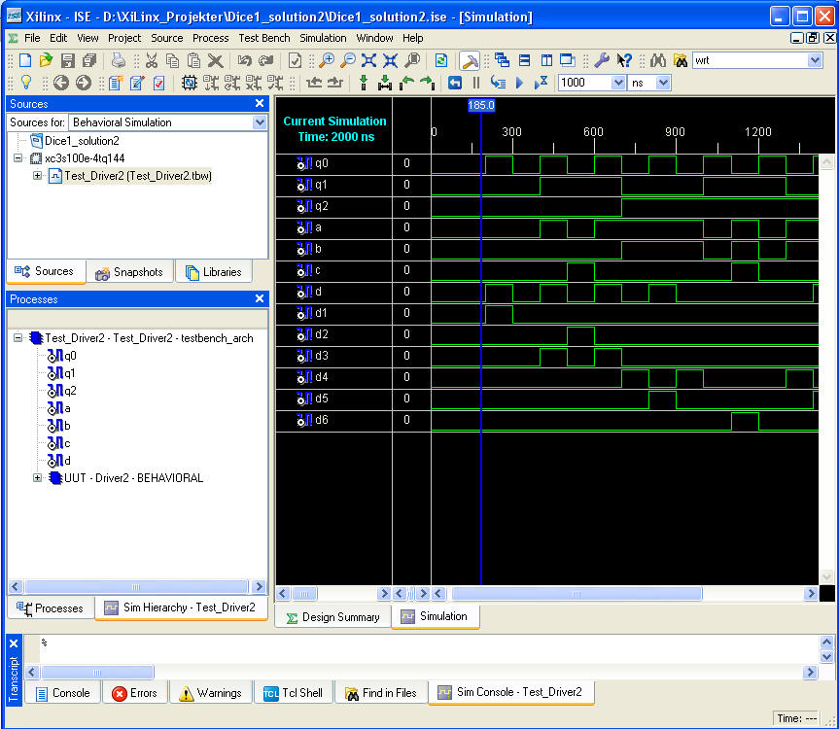
Task: Click the binoculars Find icon
Action: click(x=658, y=60)
